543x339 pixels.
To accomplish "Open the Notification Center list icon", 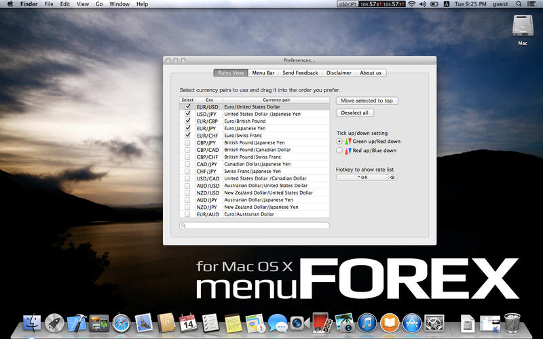I will point(531,4).
